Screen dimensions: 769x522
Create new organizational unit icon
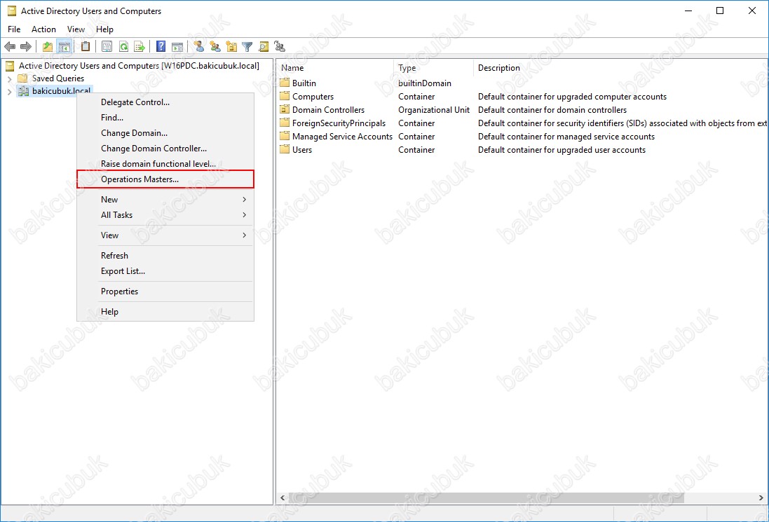point(231,46)
